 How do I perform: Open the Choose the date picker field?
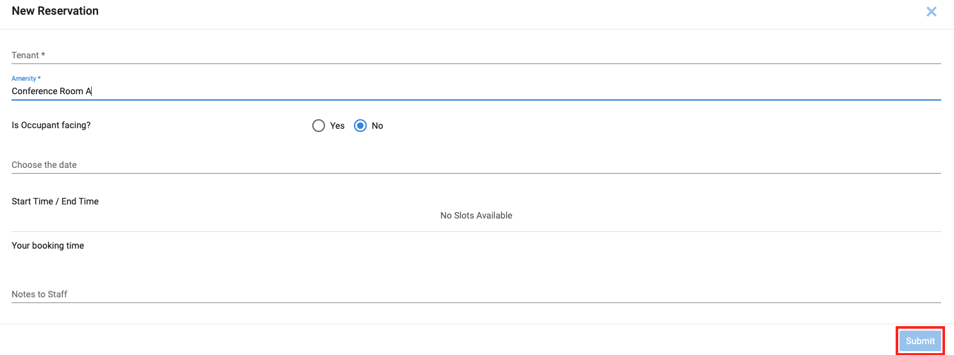coord(476,165)
